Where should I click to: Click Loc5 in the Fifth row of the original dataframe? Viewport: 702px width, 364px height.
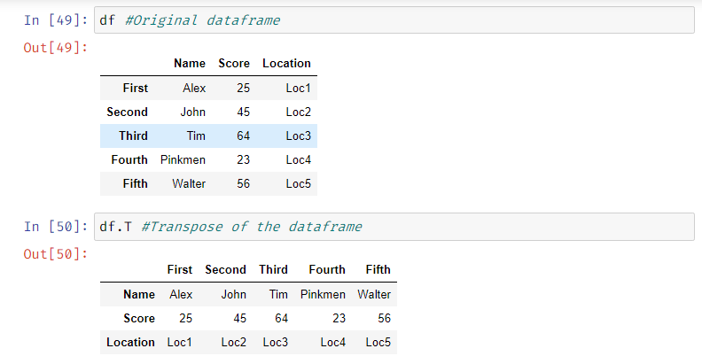[298, 184]
